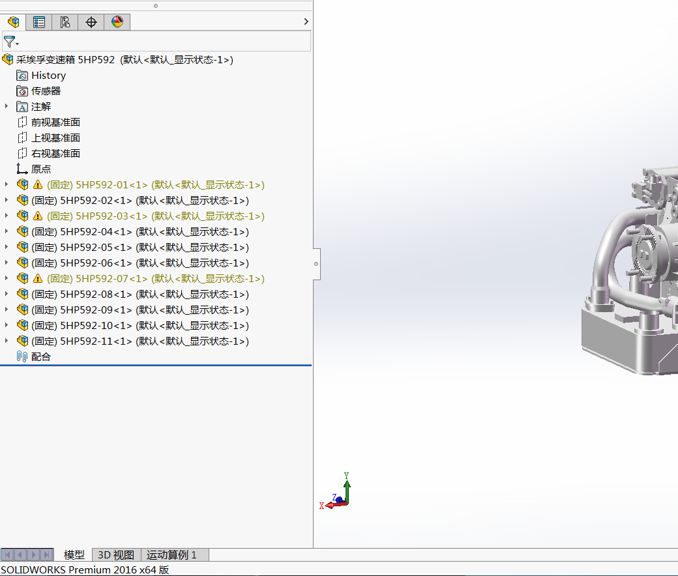Image resolution: width=678 pixels, height=576 pixels.
Task: Click the warning triangle on 5HP592-03
Action: (x=38, y=216)
